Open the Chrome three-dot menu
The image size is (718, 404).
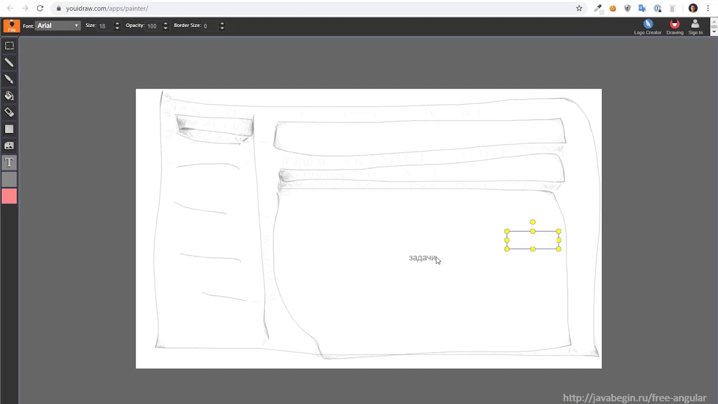click(708, 8)
